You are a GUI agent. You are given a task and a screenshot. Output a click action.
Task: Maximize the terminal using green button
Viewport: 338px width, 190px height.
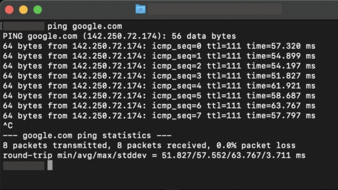pyautogui.click(x=38, y=10)
